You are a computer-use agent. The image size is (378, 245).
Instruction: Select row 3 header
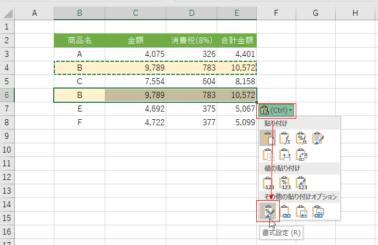(x=7, y=54)
